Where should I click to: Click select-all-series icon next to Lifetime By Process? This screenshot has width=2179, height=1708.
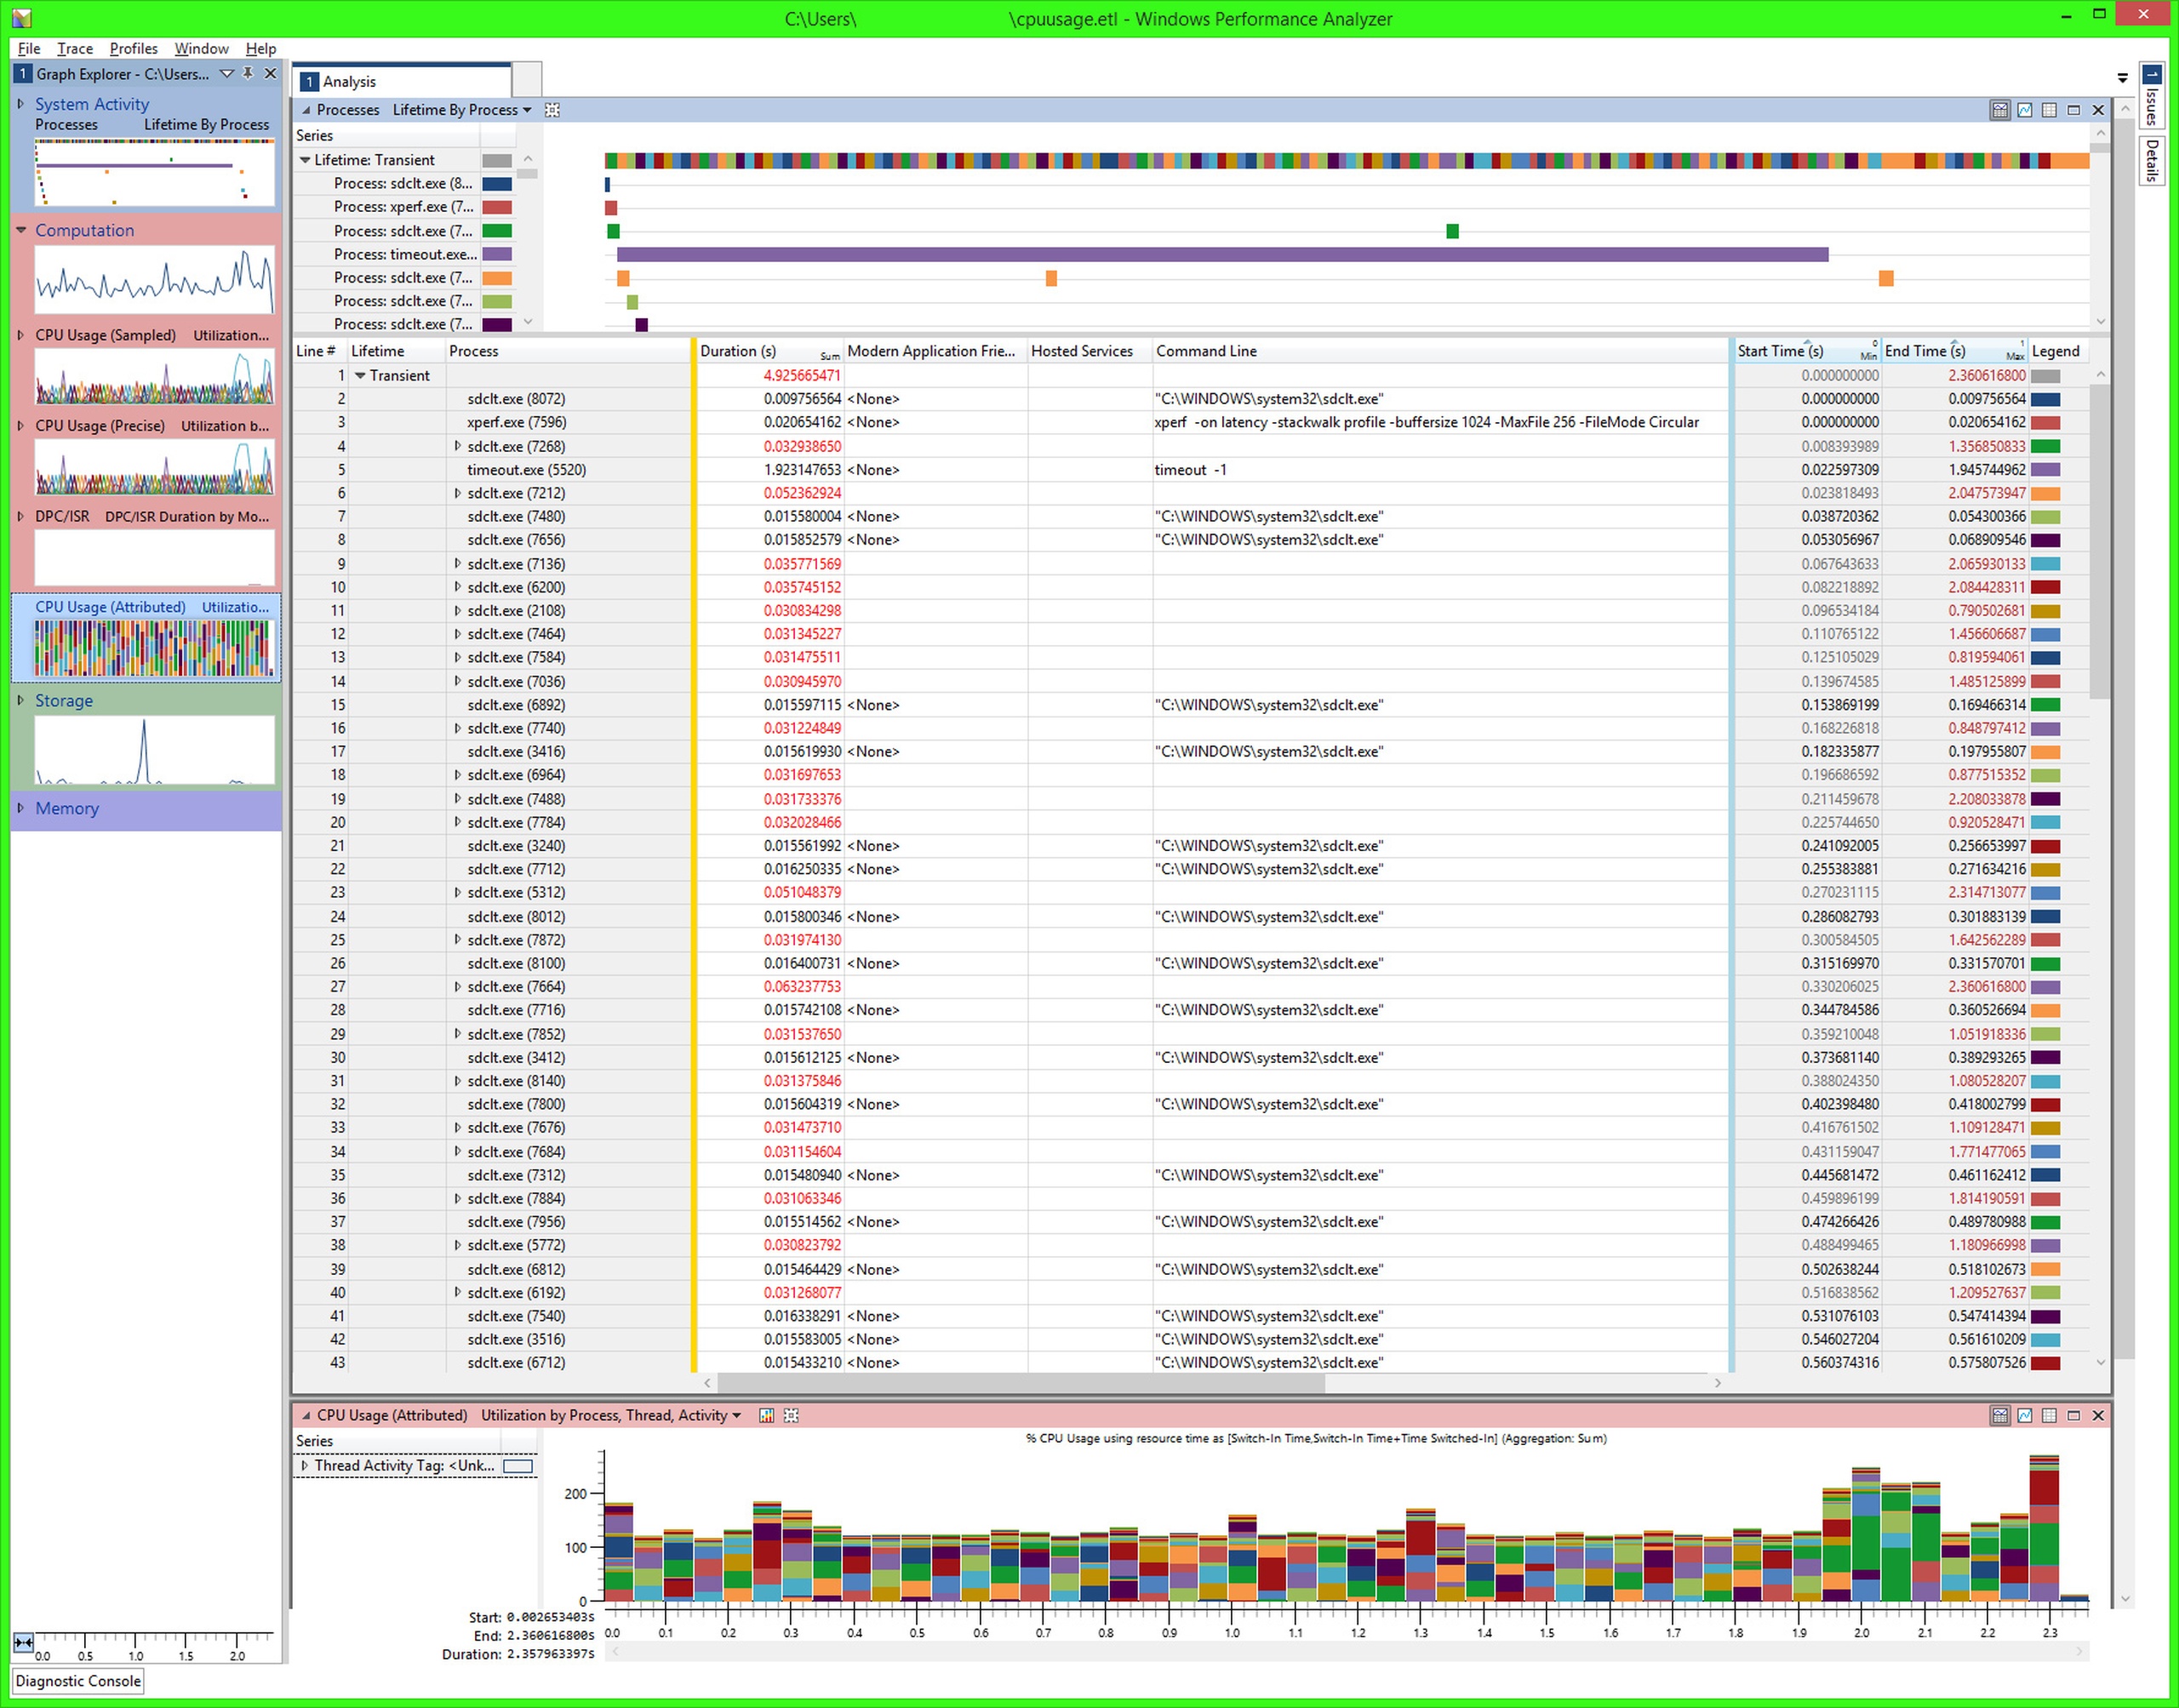552,110
